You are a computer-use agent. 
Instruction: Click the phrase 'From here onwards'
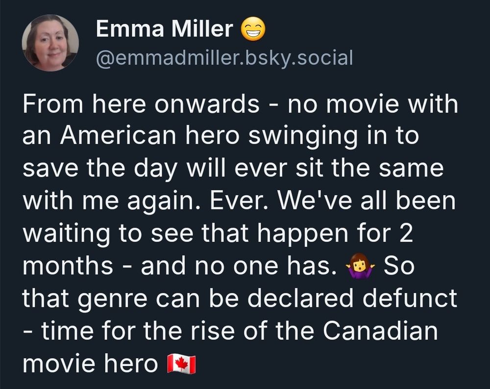pos(141,104)
